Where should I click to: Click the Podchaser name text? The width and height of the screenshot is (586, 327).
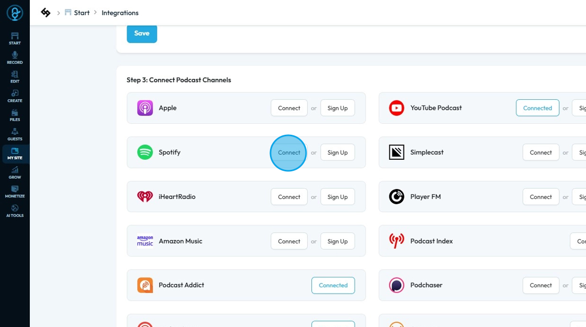(x=426, y=285)
